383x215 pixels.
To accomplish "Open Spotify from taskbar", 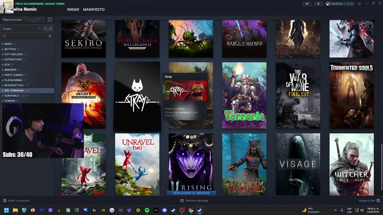I will click(x=147, y=210).
